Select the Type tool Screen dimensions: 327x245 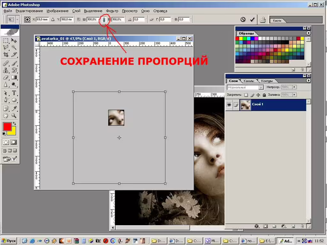point(14,93)
